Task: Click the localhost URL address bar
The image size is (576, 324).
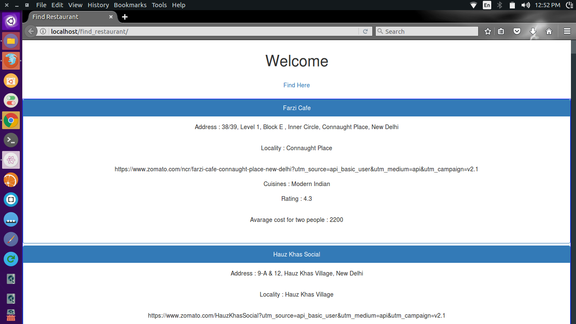Action: (x=202, y=31)
